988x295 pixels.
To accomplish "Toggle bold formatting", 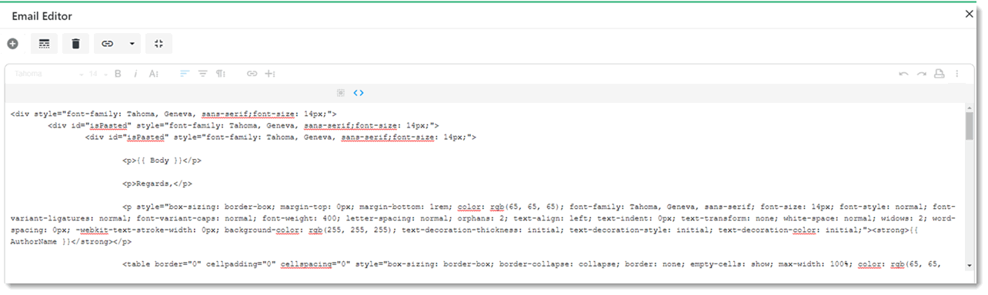I will pyautogui.click(x=118, y=74).
